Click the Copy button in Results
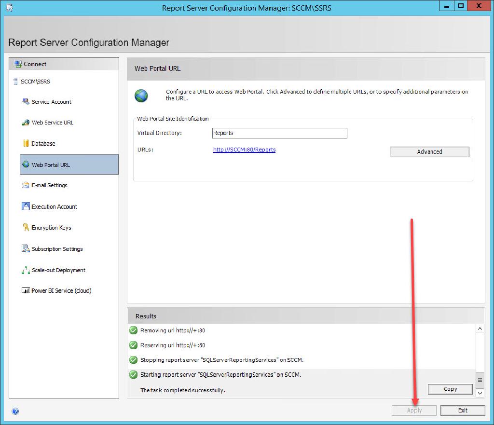This screenshot has width=494, height=425. pyautogui.click(x=450, y=389)
